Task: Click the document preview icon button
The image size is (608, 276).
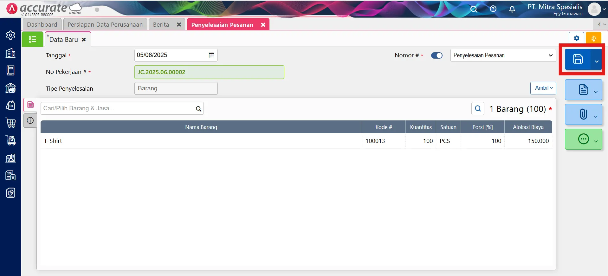Action: (583, 90)
